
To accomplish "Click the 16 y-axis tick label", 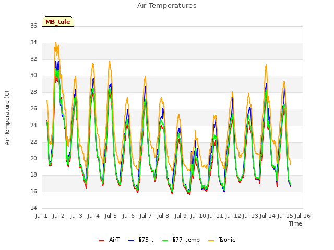I will tap(33, 191).
